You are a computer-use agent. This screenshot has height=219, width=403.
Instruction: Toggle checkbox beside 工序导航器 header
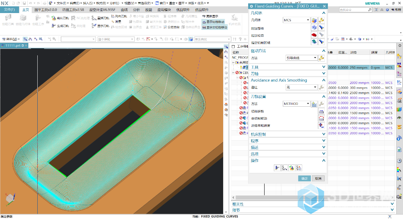point(233,47)
